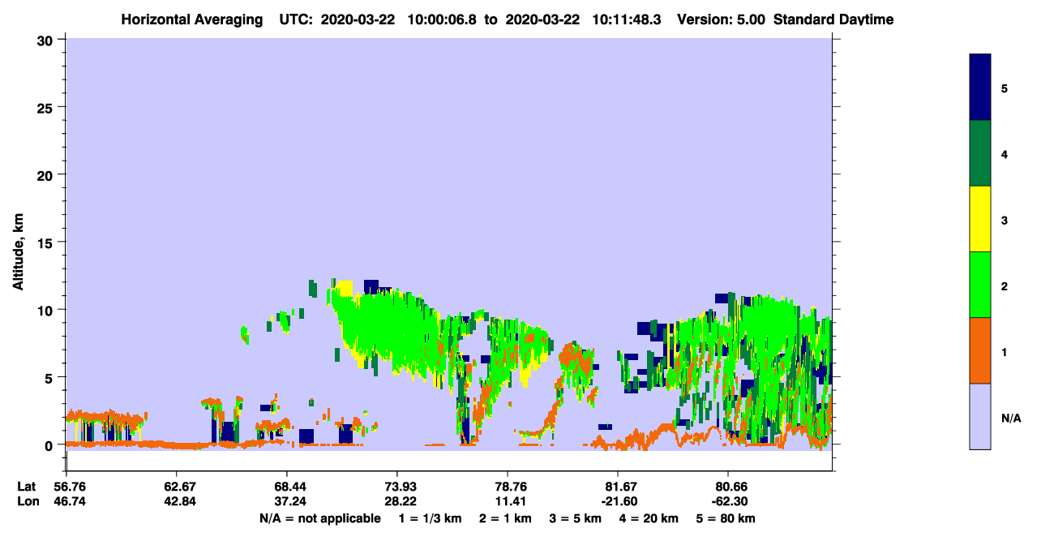The image size is (1054, 541).
Task: Click the 'Version: 5.00' text
Action: tap(721, 19)
